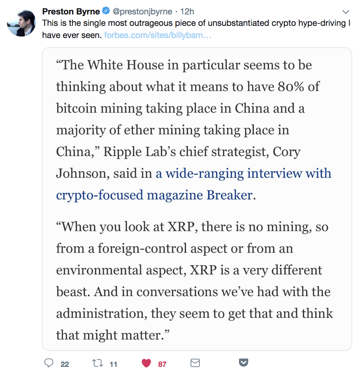Save tweet with the Pocket icon

pyautogui.click(x=244, y=363)
